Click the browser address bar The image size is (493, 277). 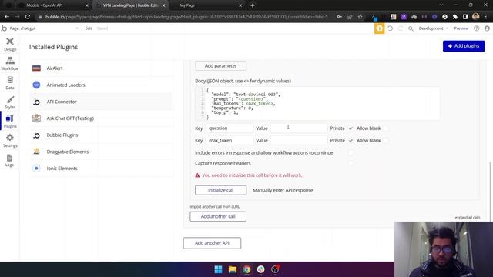[186, 17]
